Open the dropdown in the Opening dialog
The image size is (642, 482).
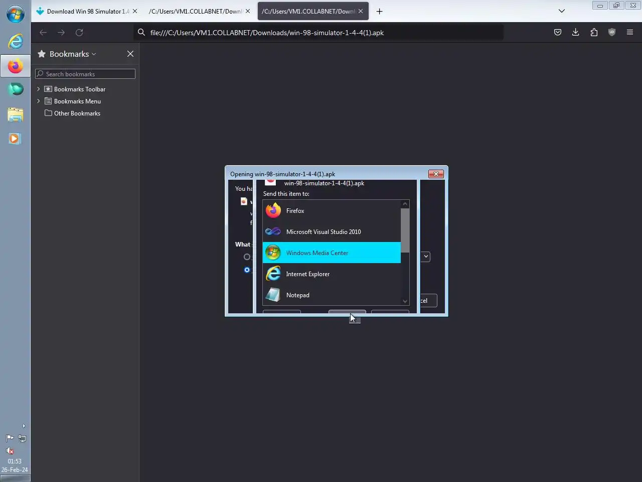coord(425,257)
